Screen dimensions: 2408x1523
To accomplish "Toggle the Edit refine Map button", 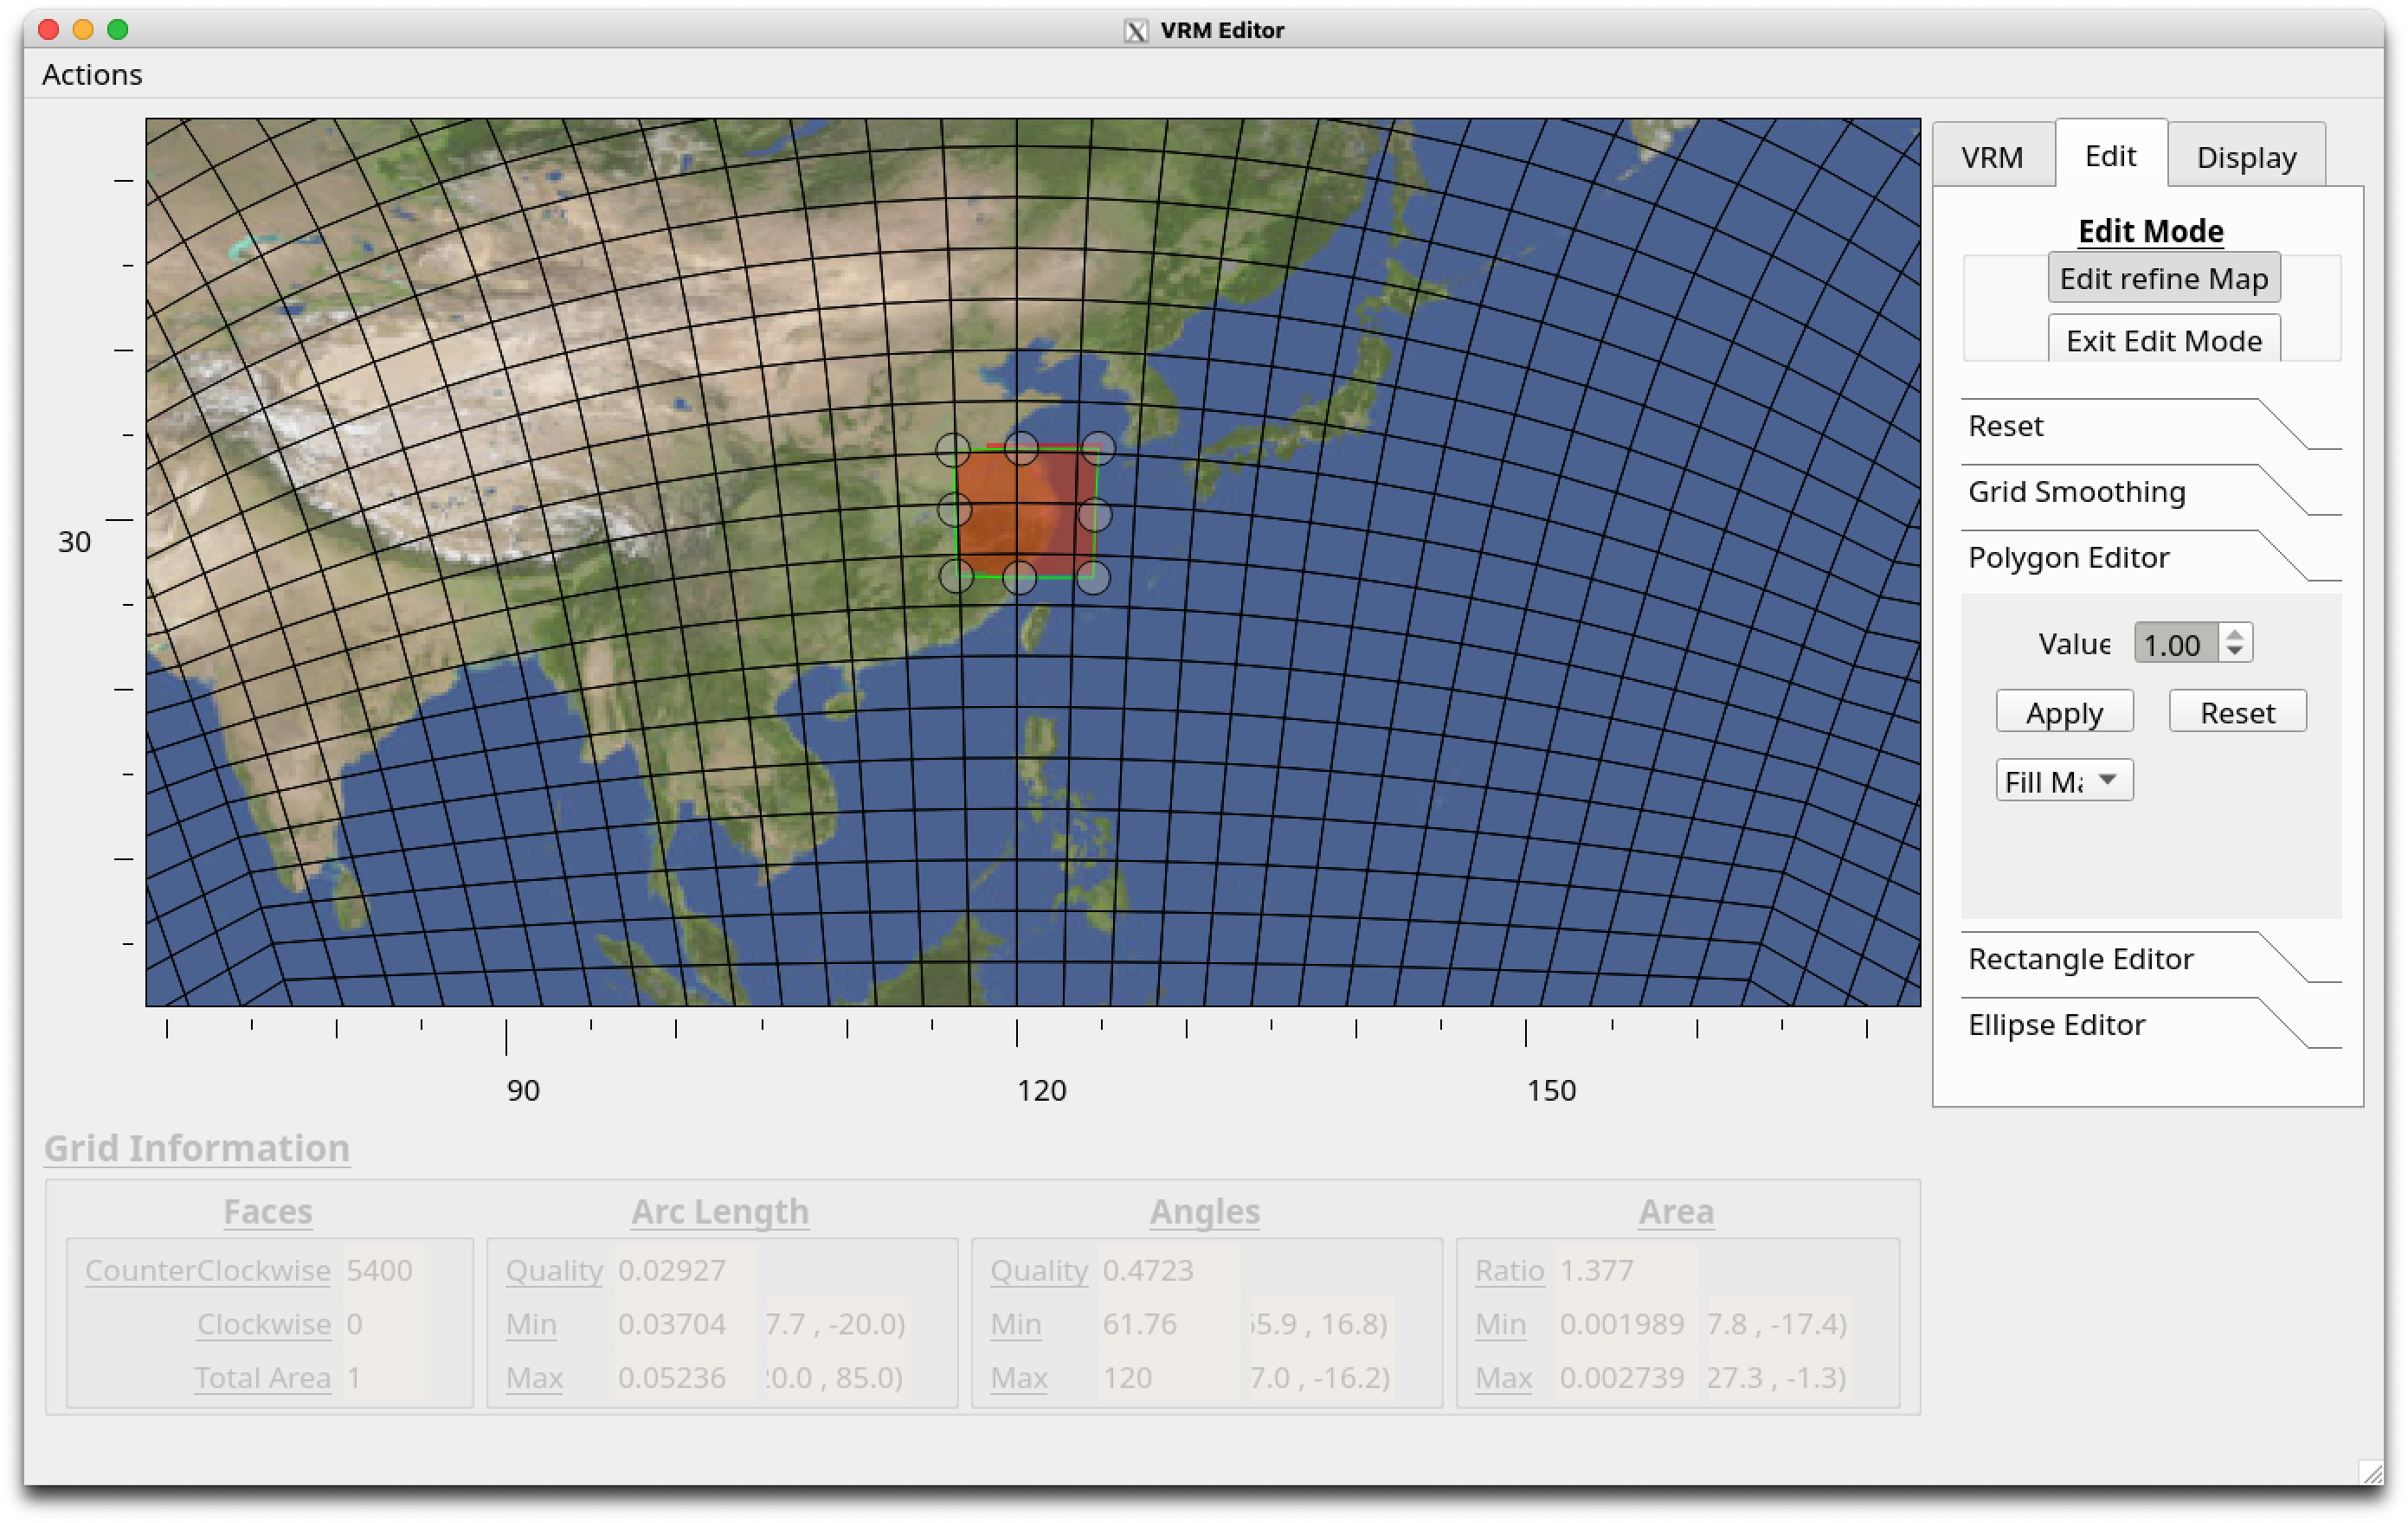I will click(x=2163, y=278).
